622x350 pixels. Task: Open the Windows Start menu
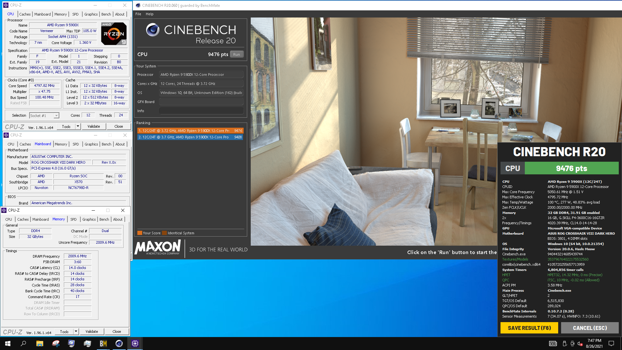point(8,344)
